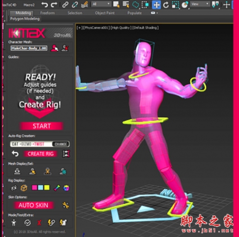239x237 pixels.
Task: Click the checkmark test icon in Mode/Test/Extra
Action: pyautogui.click(x=27, y=223)
